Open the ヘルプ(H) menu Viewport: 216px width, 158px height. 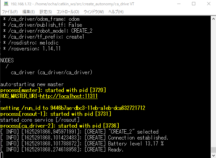coord(116,12)
